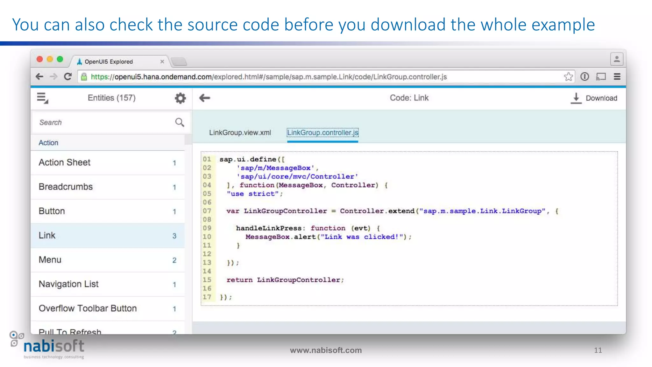The width and height of the screenshot is (652, 367).
Task: Click the Code: Link page title
Action: tap(409, 98)
